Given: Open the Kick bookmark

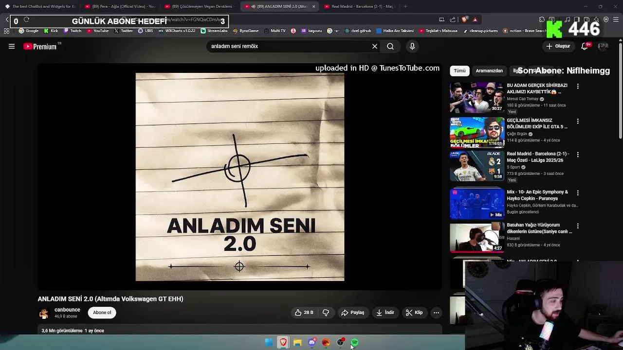Looking at the screenshot, I should click(51, 31).
